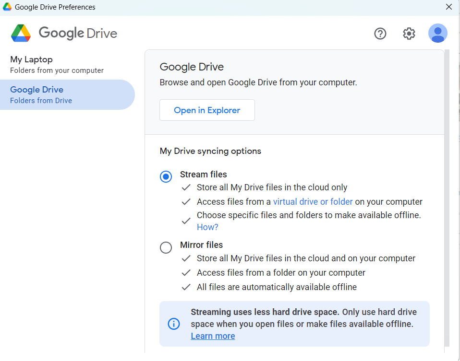Click the Open in Explorer button

(207, 110)
